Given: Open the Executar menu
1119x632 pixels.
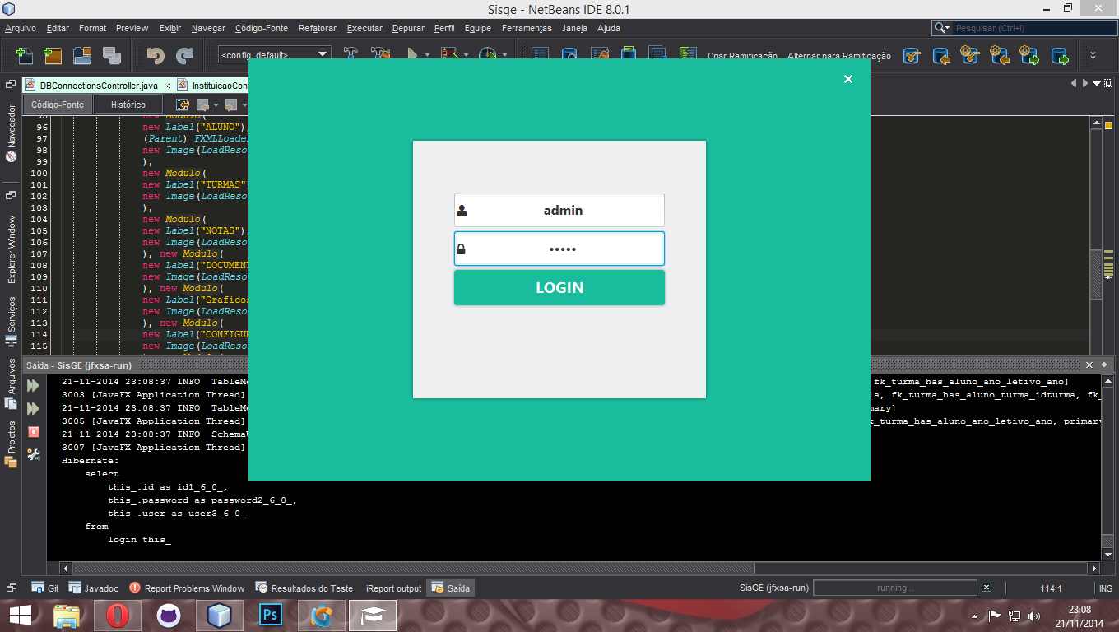Looking at the screenshot, I should click(364, 28).
